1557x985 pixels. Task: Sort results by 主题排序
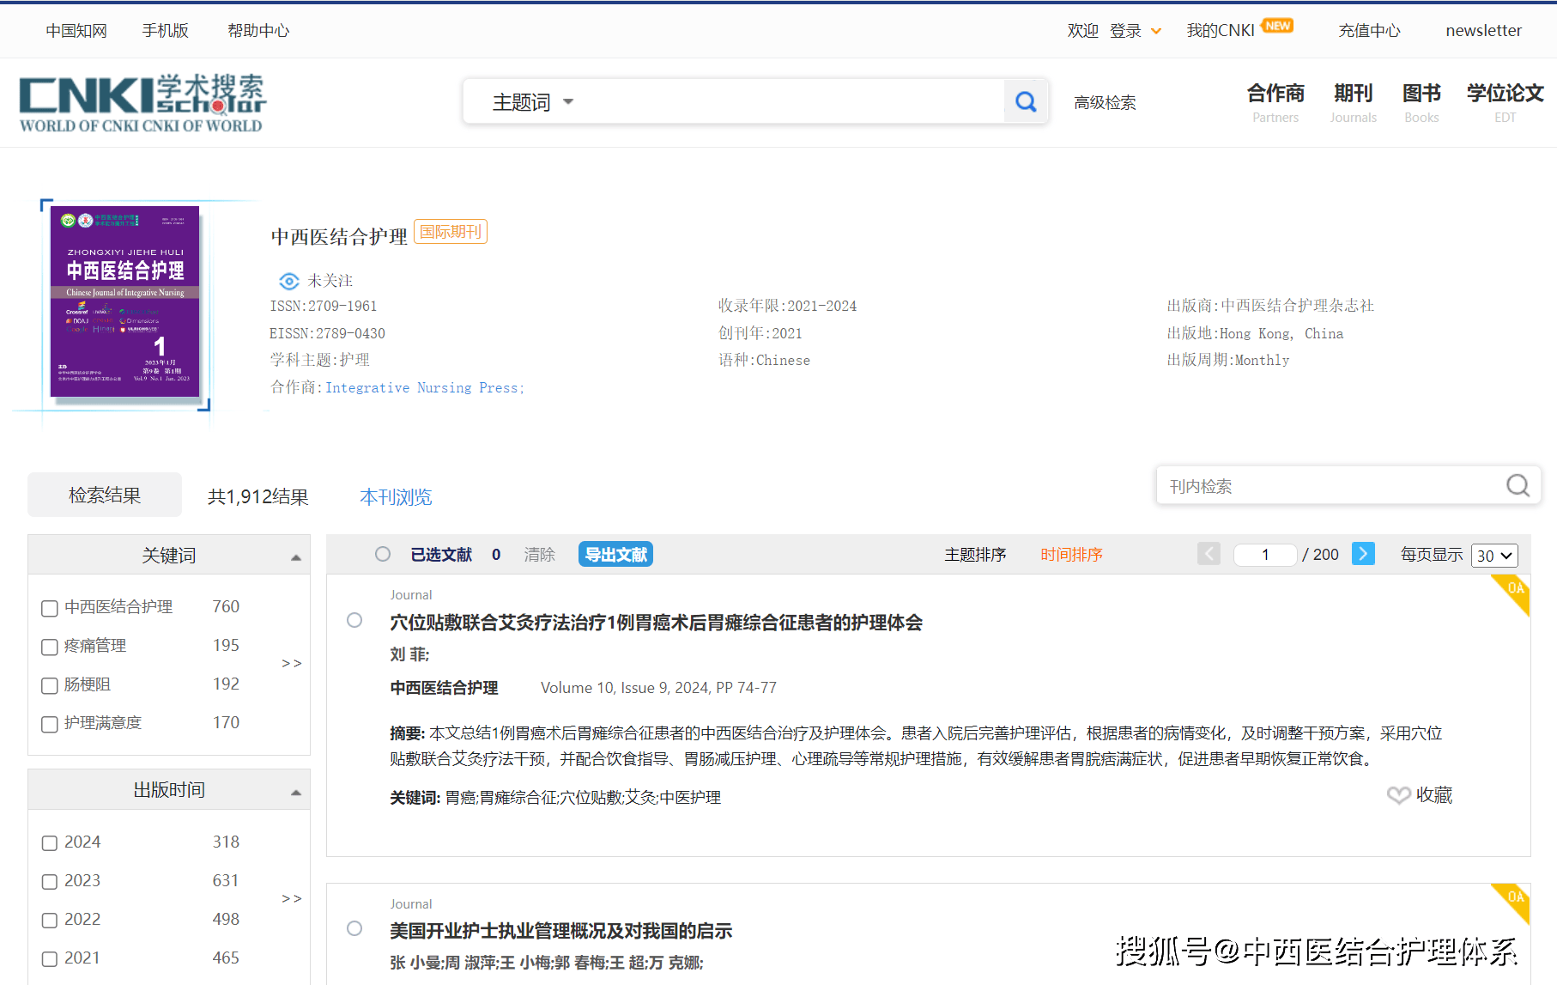tap(975, 555)
